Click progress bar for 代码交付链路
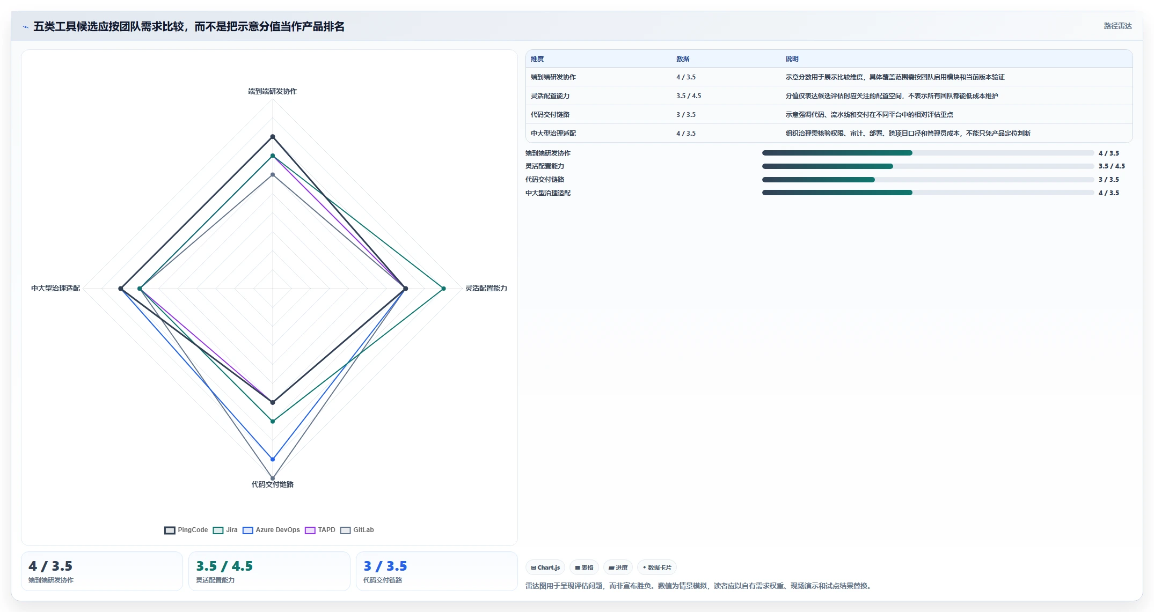This screenshot has height=612, width=1154. (x=928, y=180)
